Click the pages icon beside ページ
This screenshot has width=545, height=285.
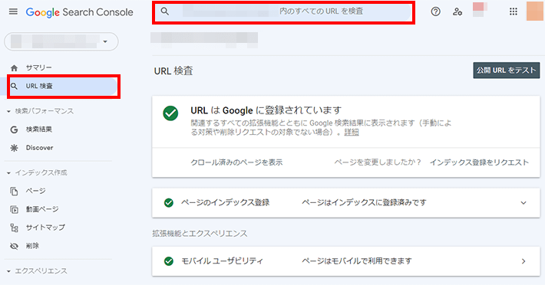(x=14, y=191)
